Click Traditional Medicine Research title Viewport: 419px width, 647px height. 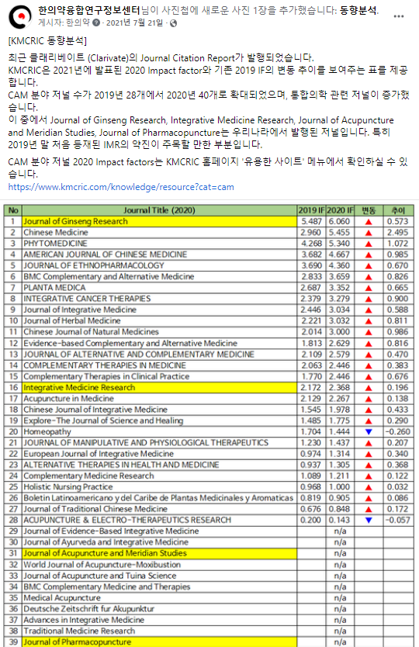(x=79, y=631)
